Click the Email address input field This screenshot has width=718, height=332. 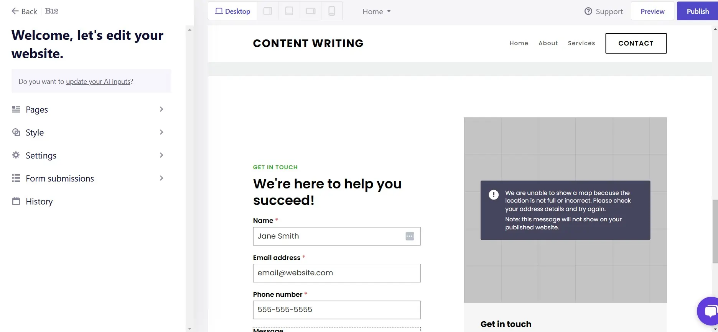coord(337,273)
